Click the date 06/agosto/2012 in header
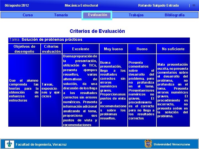 point(17,6)
